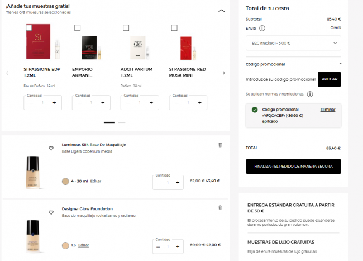
Task: Decrease Designer Glow Foundation quantity with minus
Action: click(158, 246)
